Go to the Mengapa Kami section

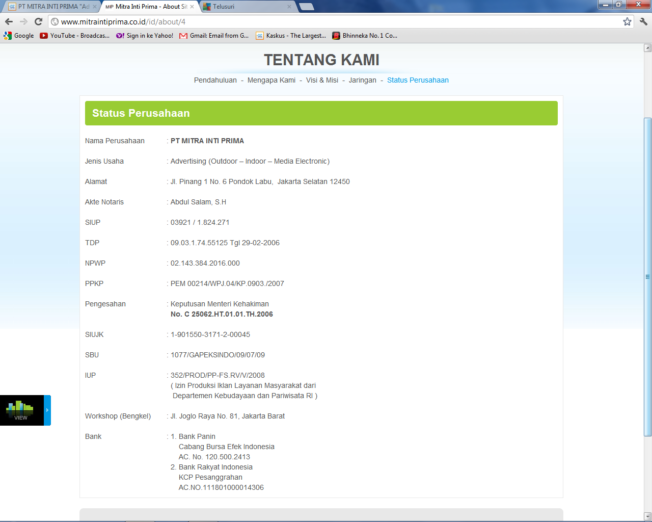271,80
